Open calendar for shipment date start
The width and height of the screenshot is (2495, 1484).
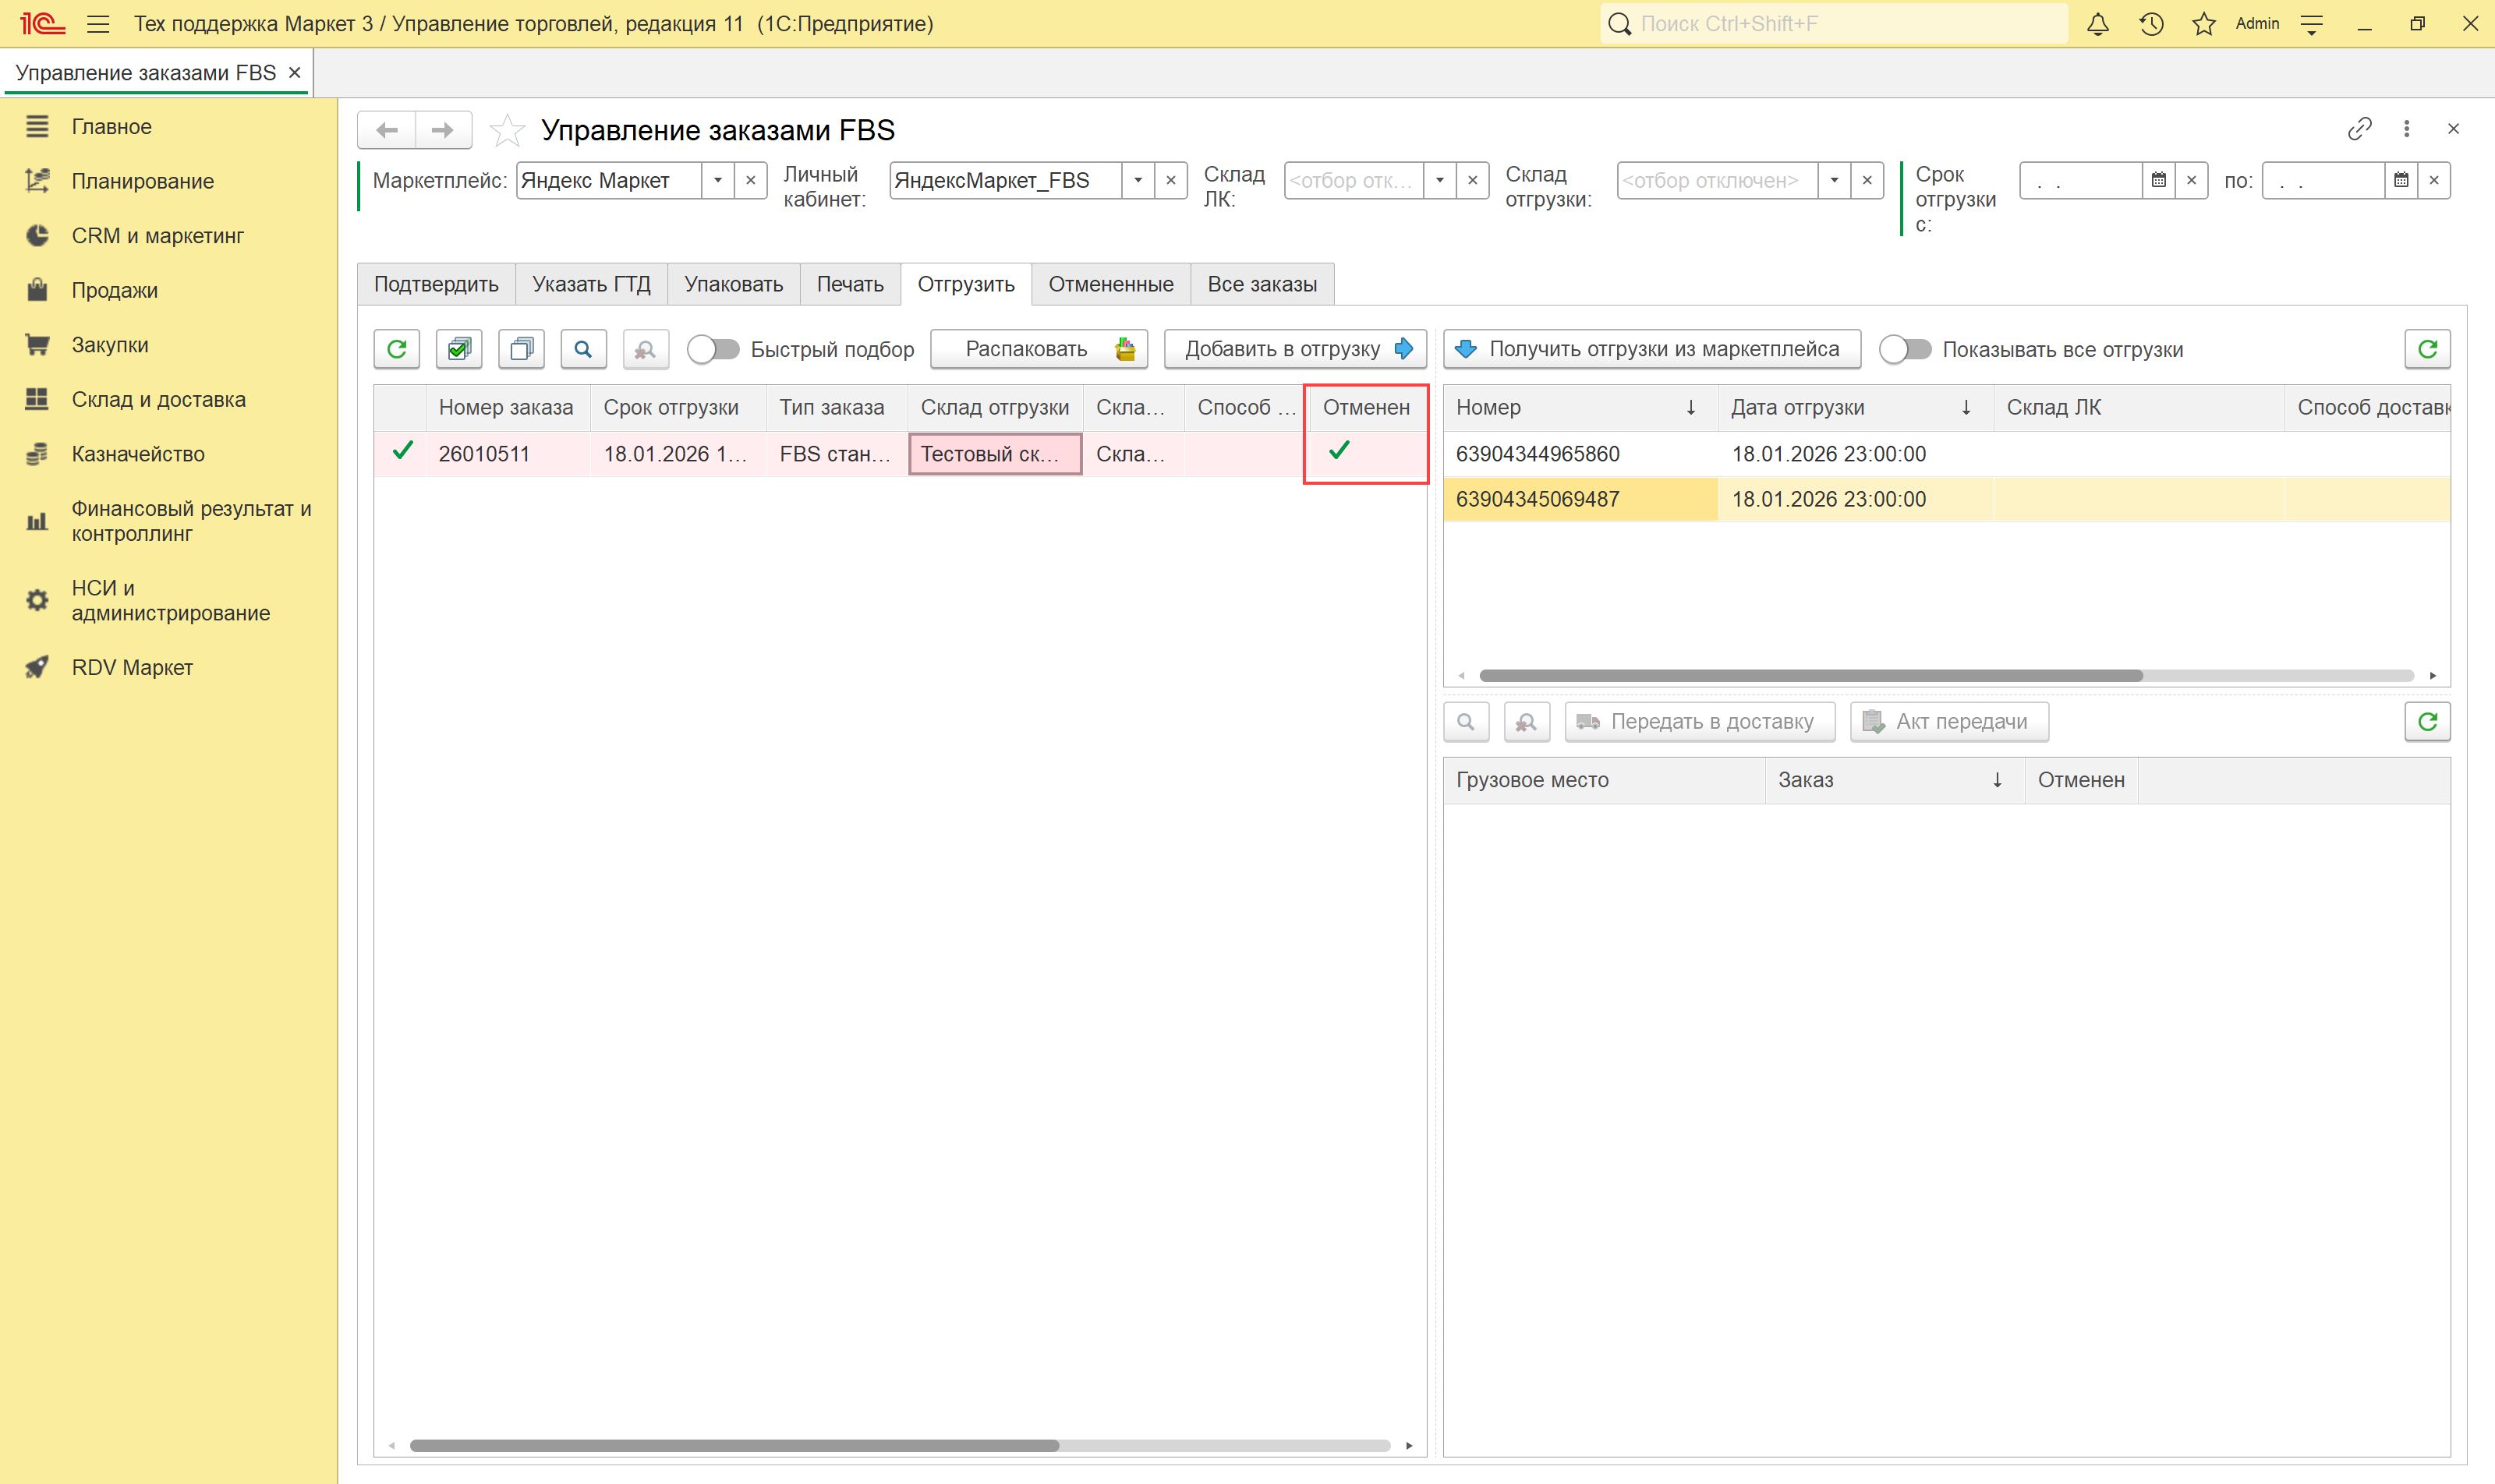click(x=2159, y=181)
